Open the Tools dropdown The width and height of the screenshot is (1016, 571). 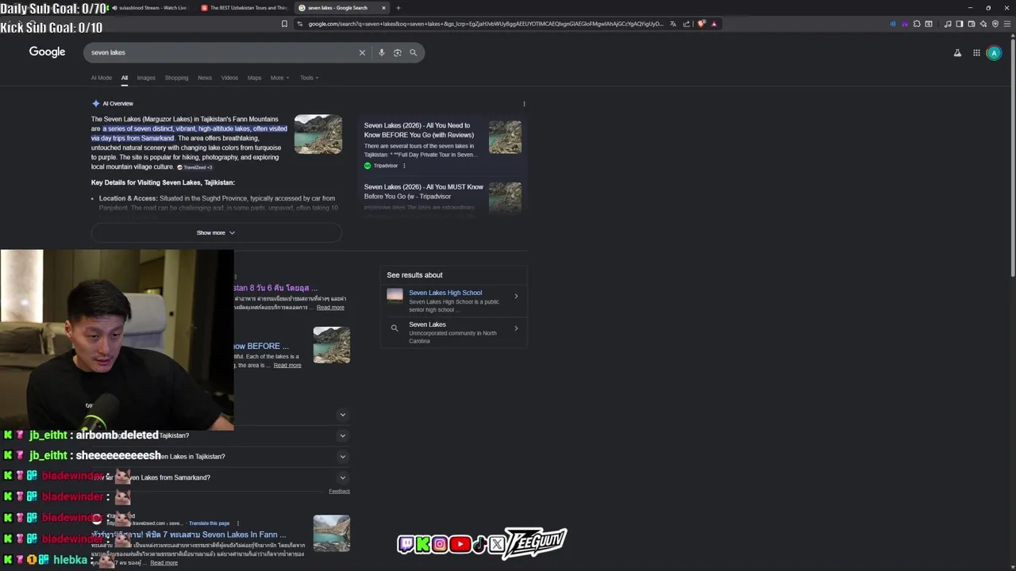coord(309,78)
